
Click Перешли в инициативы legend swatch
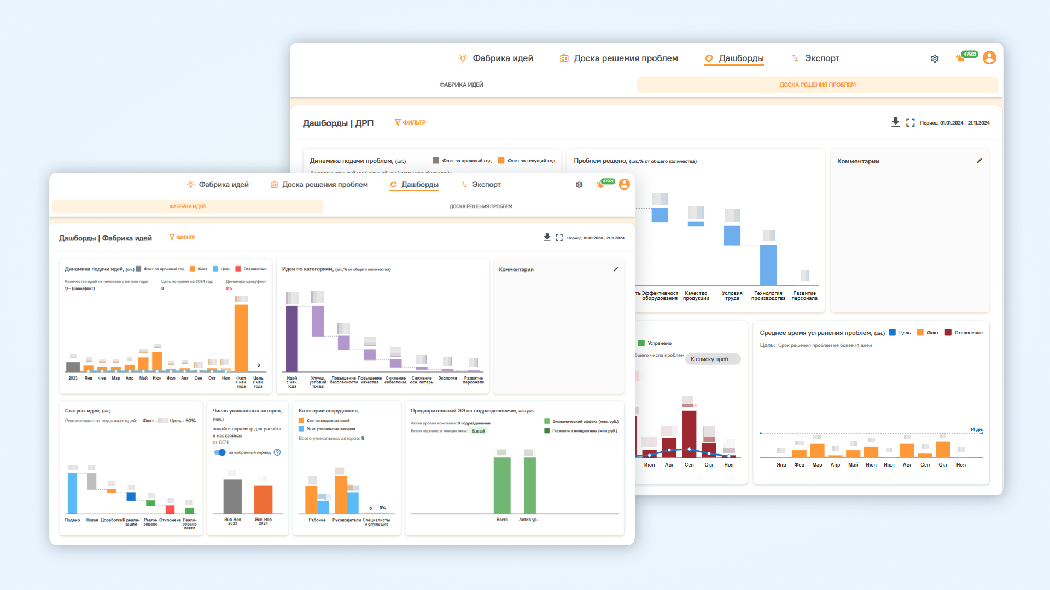tap(547, 431)
